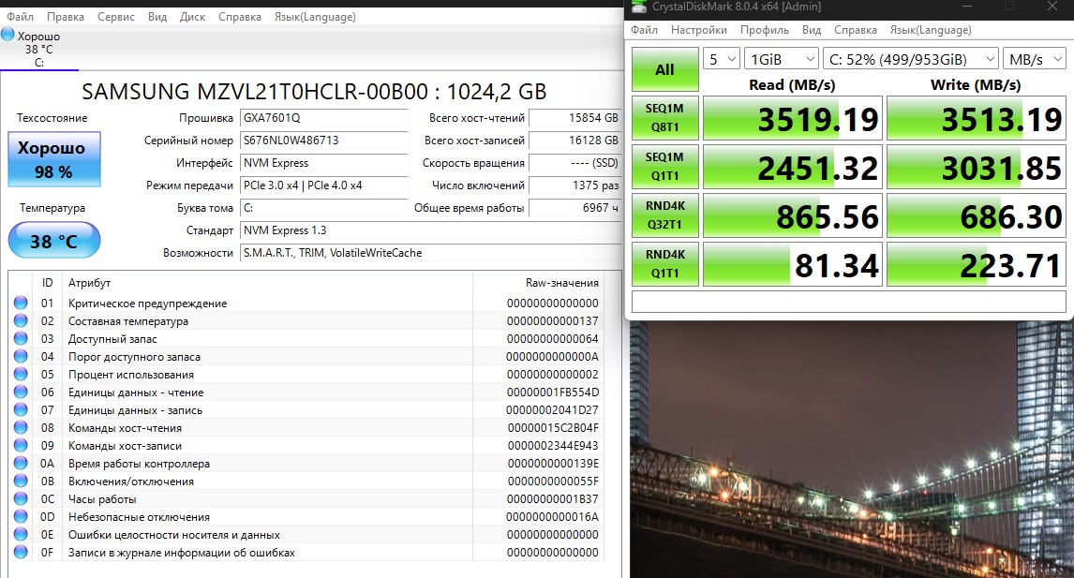Click the orb beside Команды хост-чтения
1074x578 pixels.
pyautogui.click(x=21, y=427)
